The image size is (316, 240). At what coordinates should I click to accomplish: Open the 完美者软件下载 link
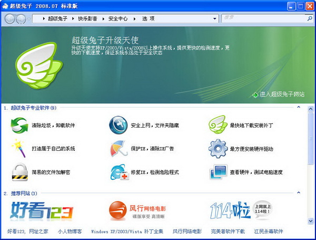(x=228, y=232)
